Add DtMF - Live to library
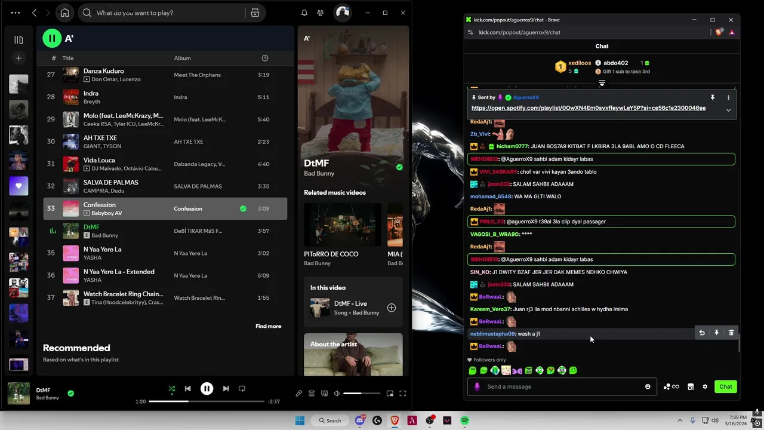The image size is (764, 430). point(392,308)
